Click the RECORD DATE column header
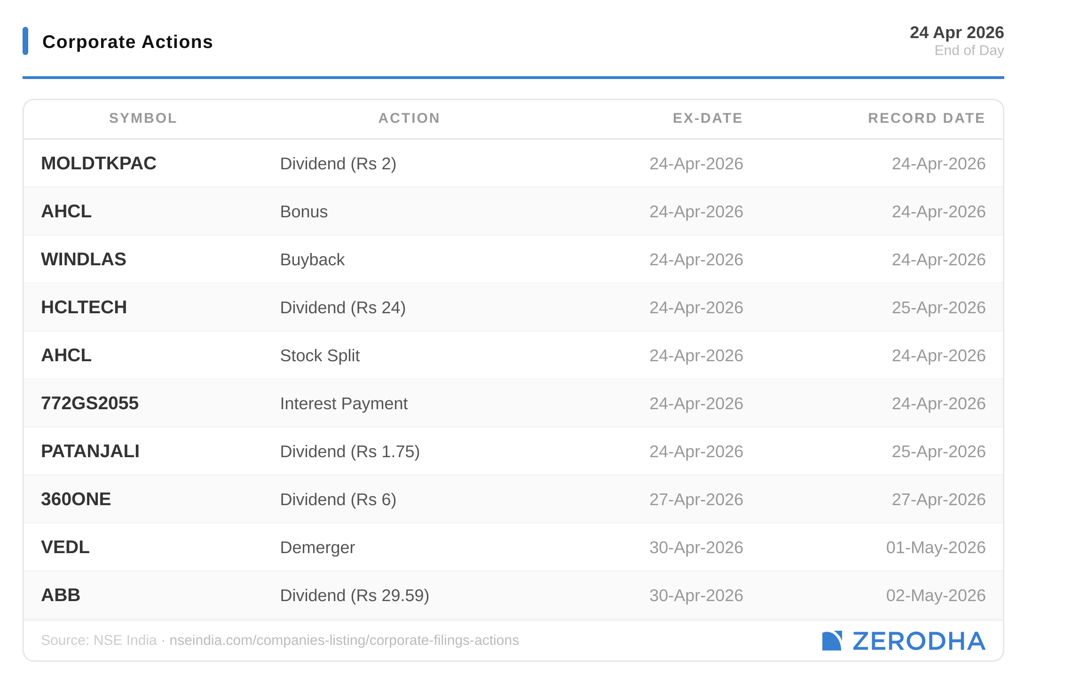1072x690 pixels. pos(926,118)
